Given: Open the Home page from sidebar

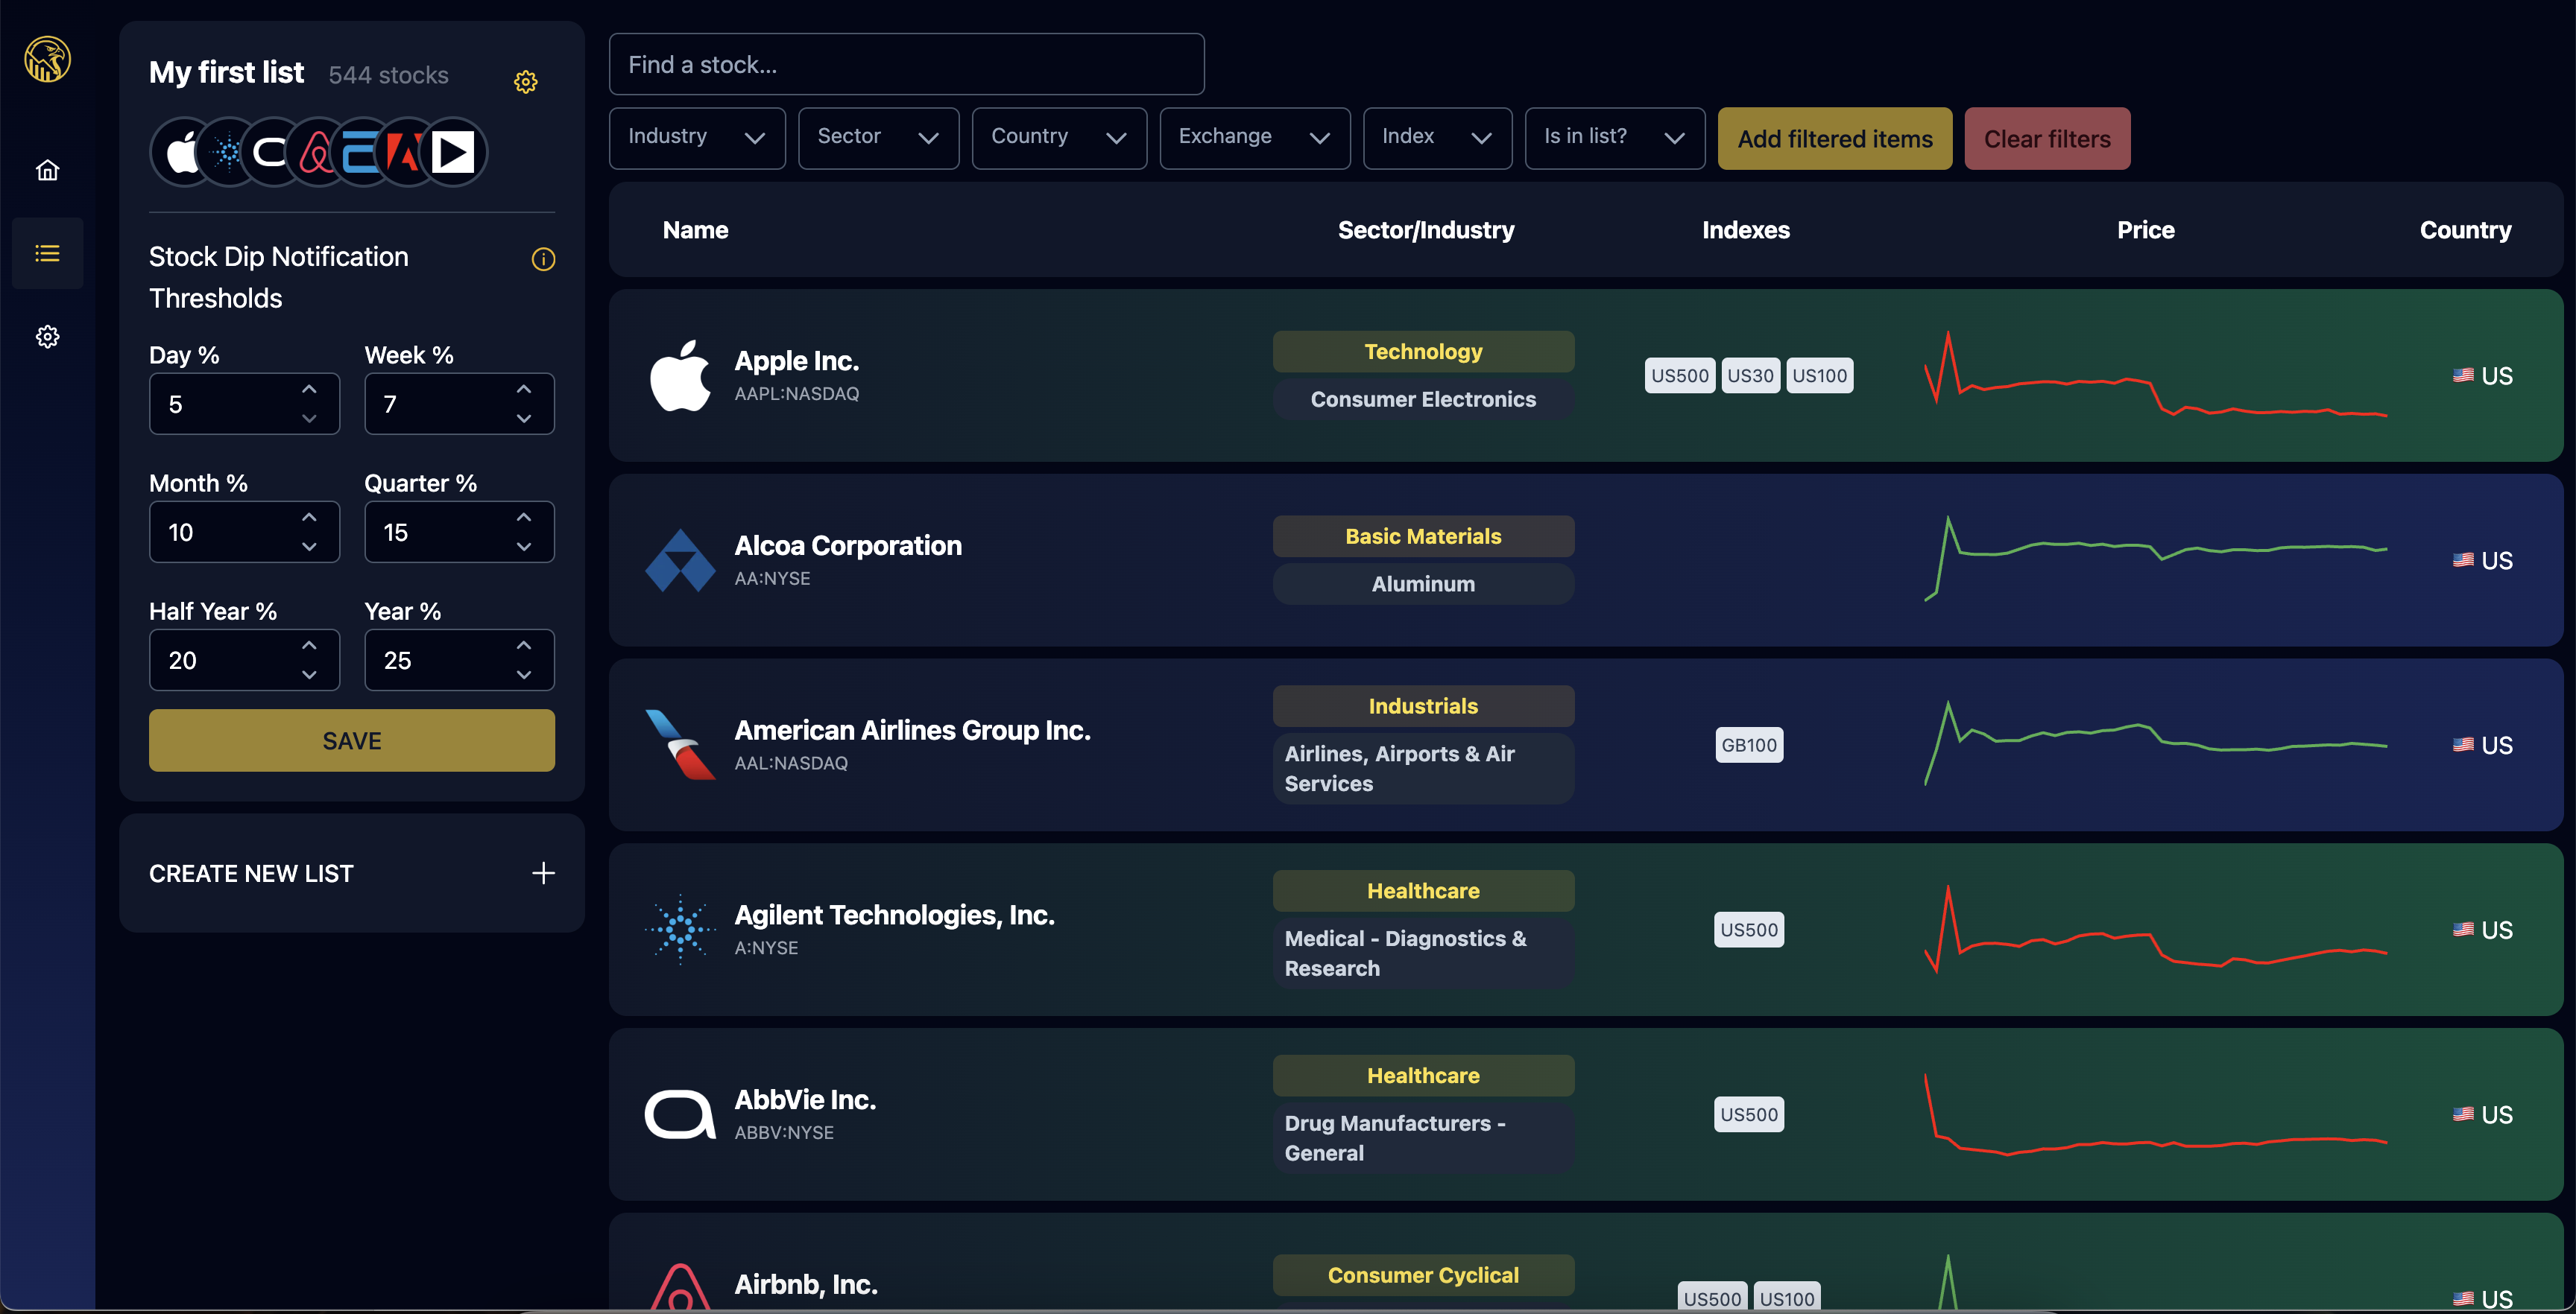Looking at the screenshot, I should tap(47, 170).
